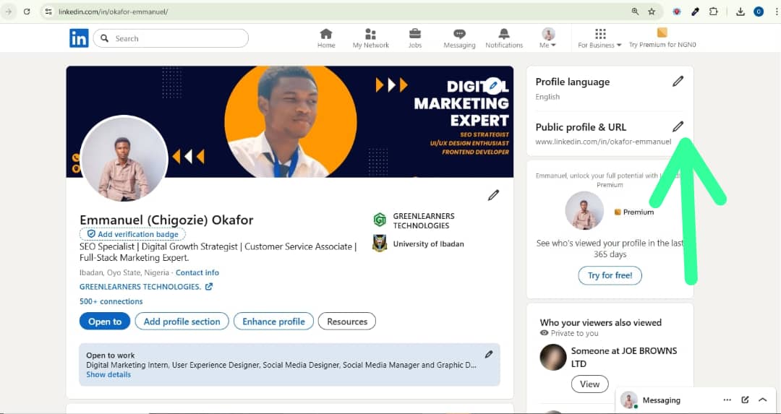Go to Home in the navigation bar

(x=326, y=38)
